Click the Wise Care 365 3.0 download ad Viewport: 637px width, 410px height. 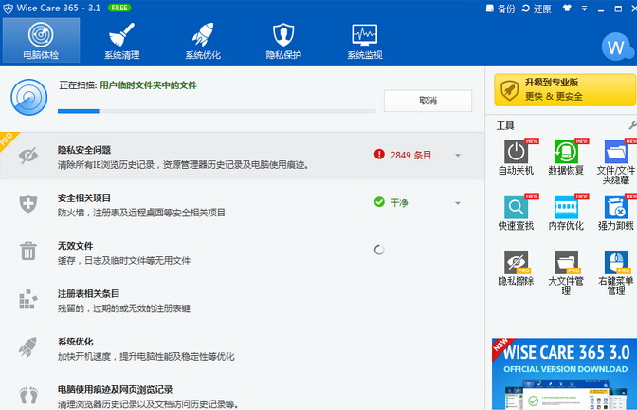(564, 374)
